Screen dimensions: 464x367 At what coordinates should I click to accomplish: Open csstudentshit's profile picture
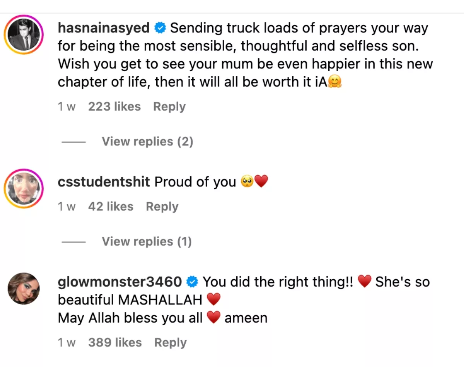24,189
